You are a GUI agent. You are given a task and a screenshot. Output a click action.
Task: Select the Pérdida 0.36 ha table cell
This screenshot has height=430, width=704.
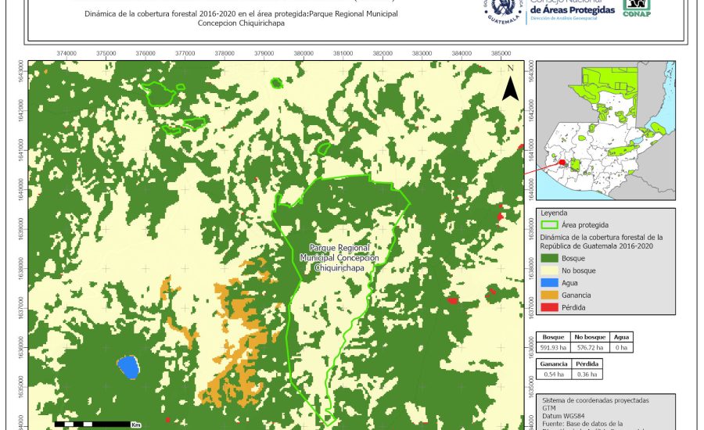(587, 374)
